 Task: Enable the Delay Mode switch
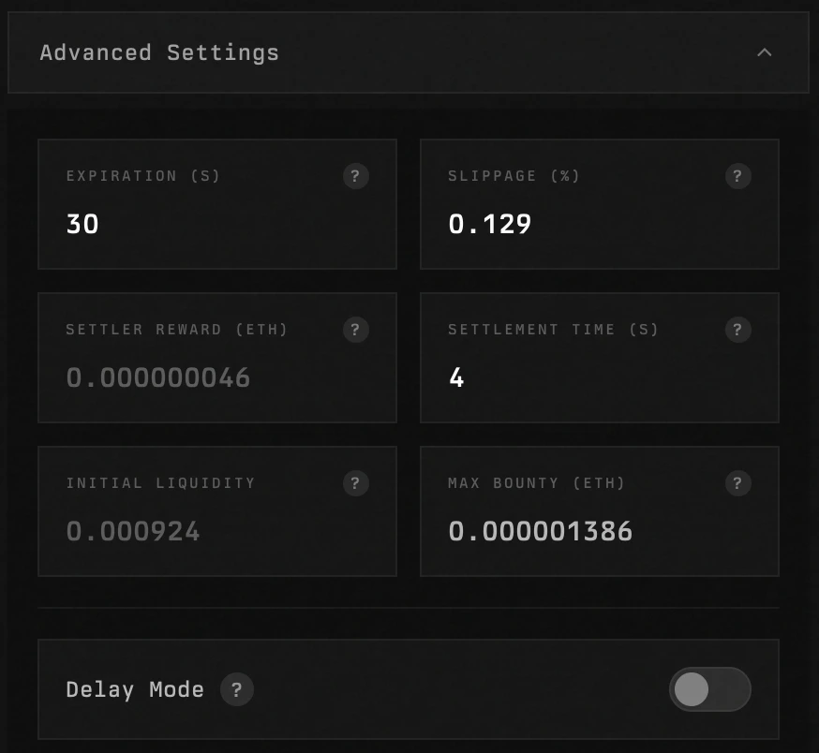point(709,689)
